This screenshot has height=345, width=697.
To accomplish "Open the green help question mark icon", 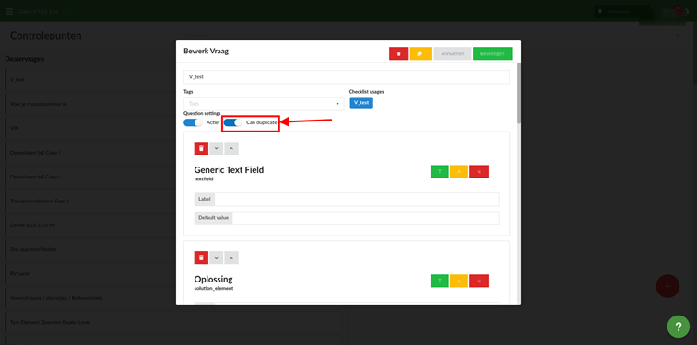I will coord(679,327).
